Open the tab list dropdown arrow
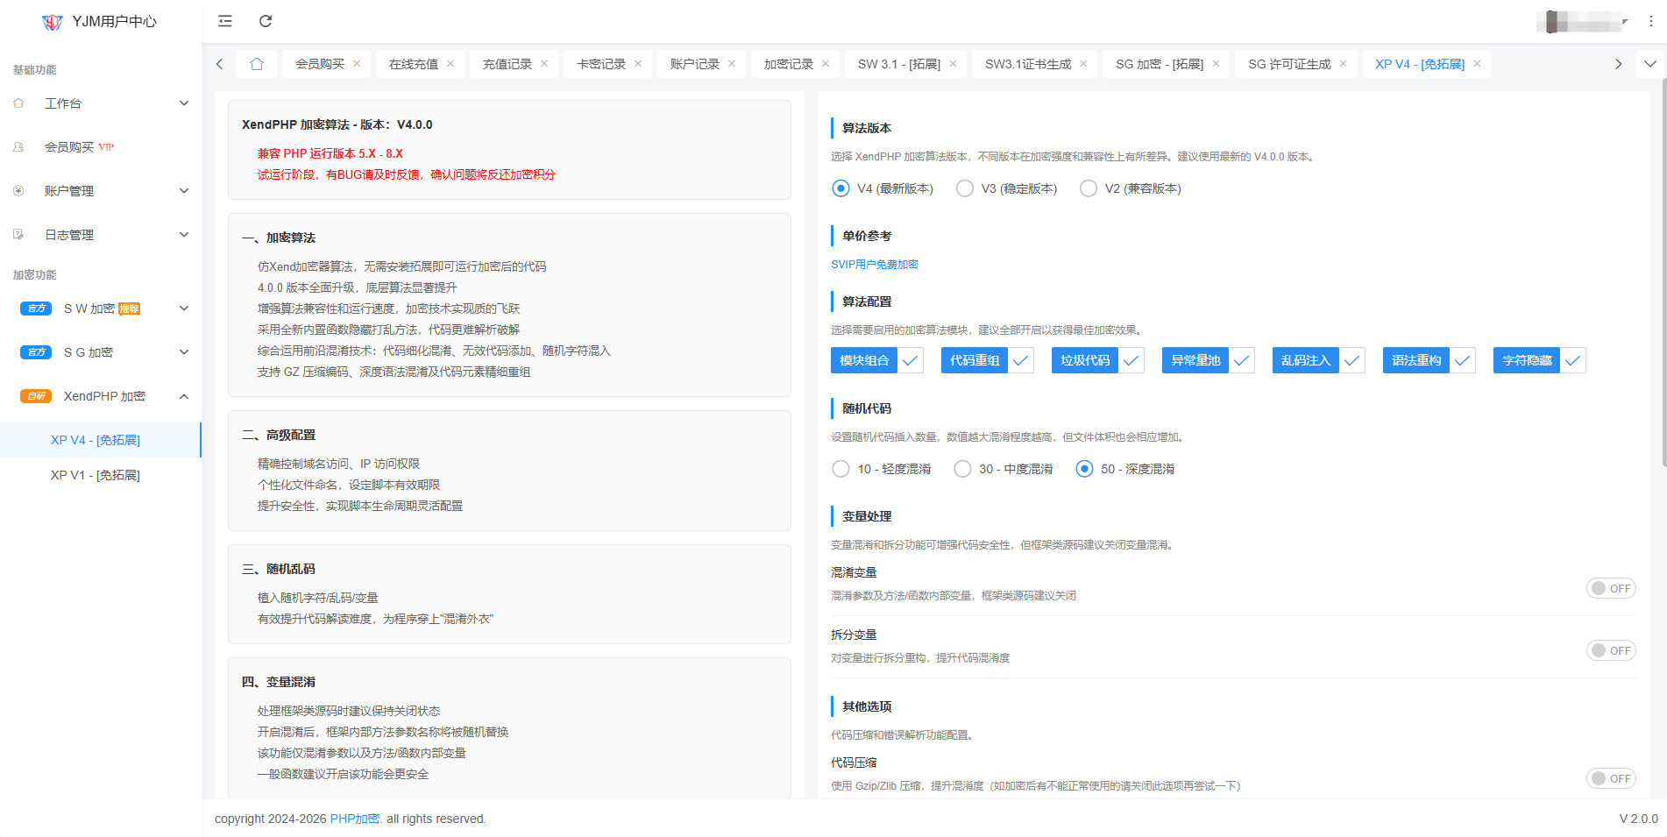1667x837 pixels. click(x=1650, y=64)
